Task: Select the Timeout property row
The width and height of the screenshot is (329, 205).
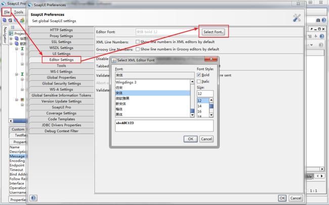Action: coord(18,170)
